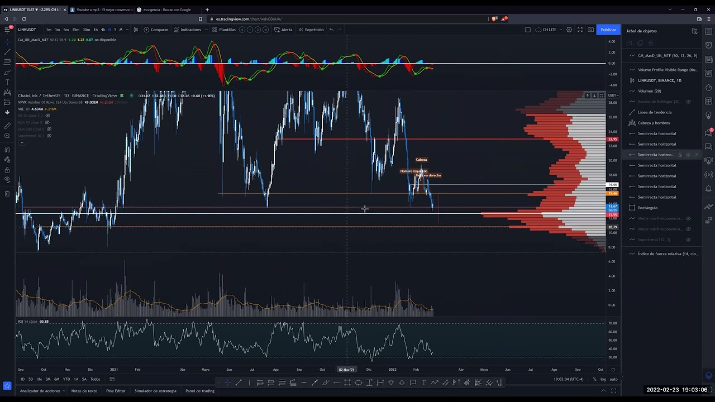The image size is (715, 402).
Task: Expand the bottom panel with the up chevron
Action: coord(603,391)
